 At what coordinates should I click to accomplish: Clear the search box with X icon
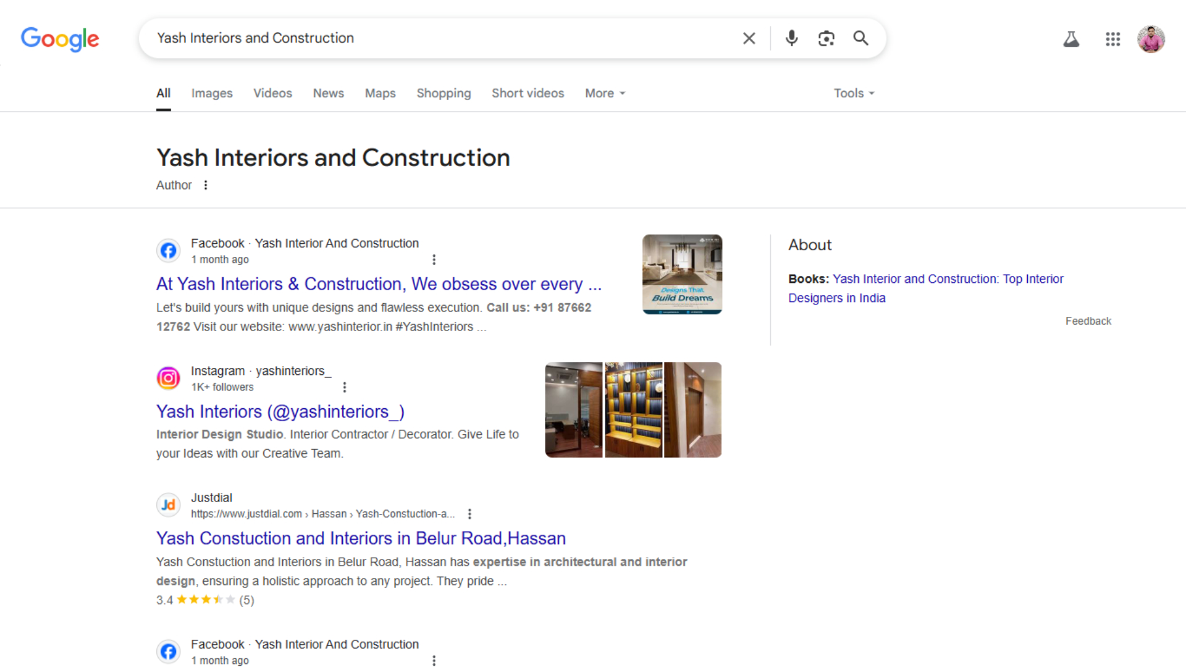(x=749, y=38)
